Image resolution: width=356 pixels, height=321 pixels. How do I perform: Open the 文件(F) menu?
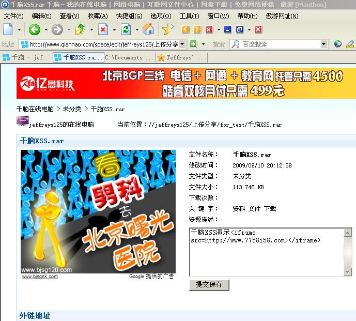13,16
